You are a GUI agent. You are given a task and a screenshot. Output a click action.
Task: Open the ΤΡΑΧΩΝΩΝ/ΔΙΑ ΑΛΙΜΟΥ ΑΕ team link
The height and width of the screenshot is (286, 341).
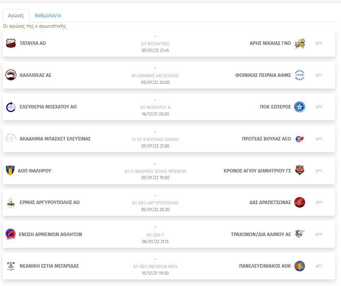261,234
